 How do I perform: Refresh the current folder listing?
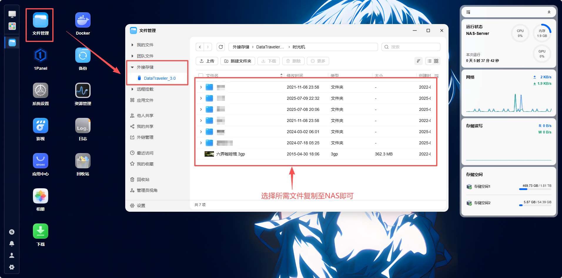(221, 47)
